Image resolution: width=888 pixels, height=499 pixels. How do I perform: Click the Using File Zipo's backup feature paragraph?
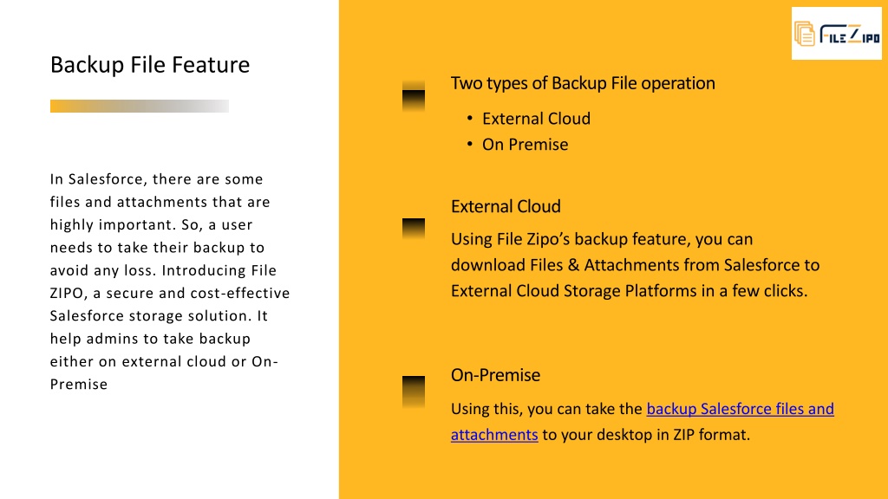click(636, 265)
